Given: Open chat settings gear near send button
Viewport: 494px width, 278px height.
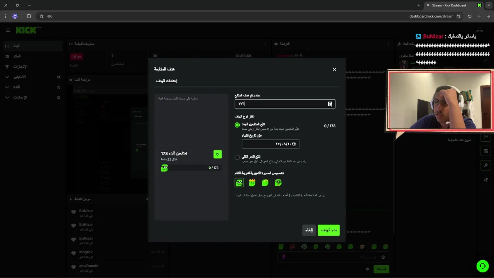Looking at the screenshot, I should pyautogui.click(x=367, y=269).
